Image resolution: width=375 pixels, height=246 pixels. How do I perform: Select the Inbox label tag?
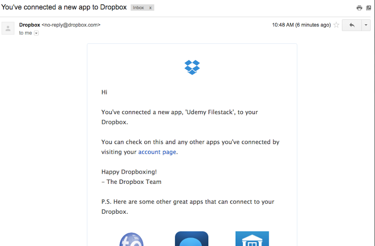click(139, 7)
